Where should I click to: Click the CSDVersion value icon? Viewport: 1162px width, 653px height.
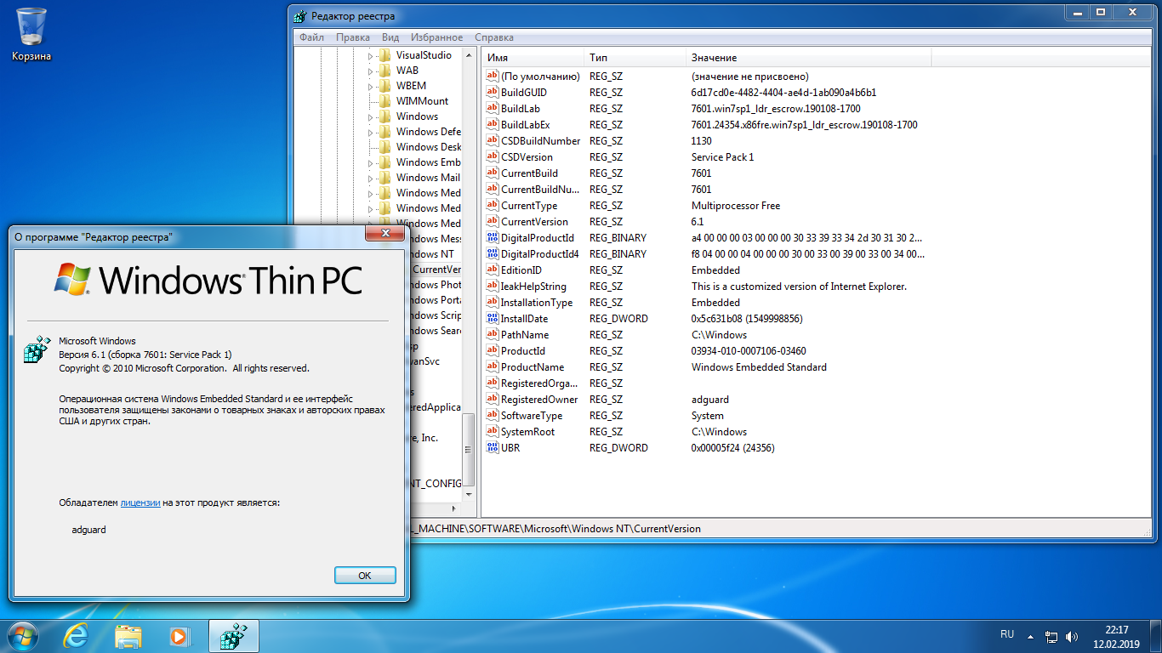click(x=492, y=156)
